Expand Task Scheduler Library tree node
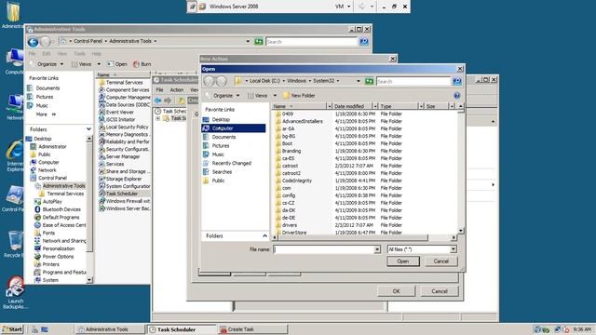 (157, 118)
